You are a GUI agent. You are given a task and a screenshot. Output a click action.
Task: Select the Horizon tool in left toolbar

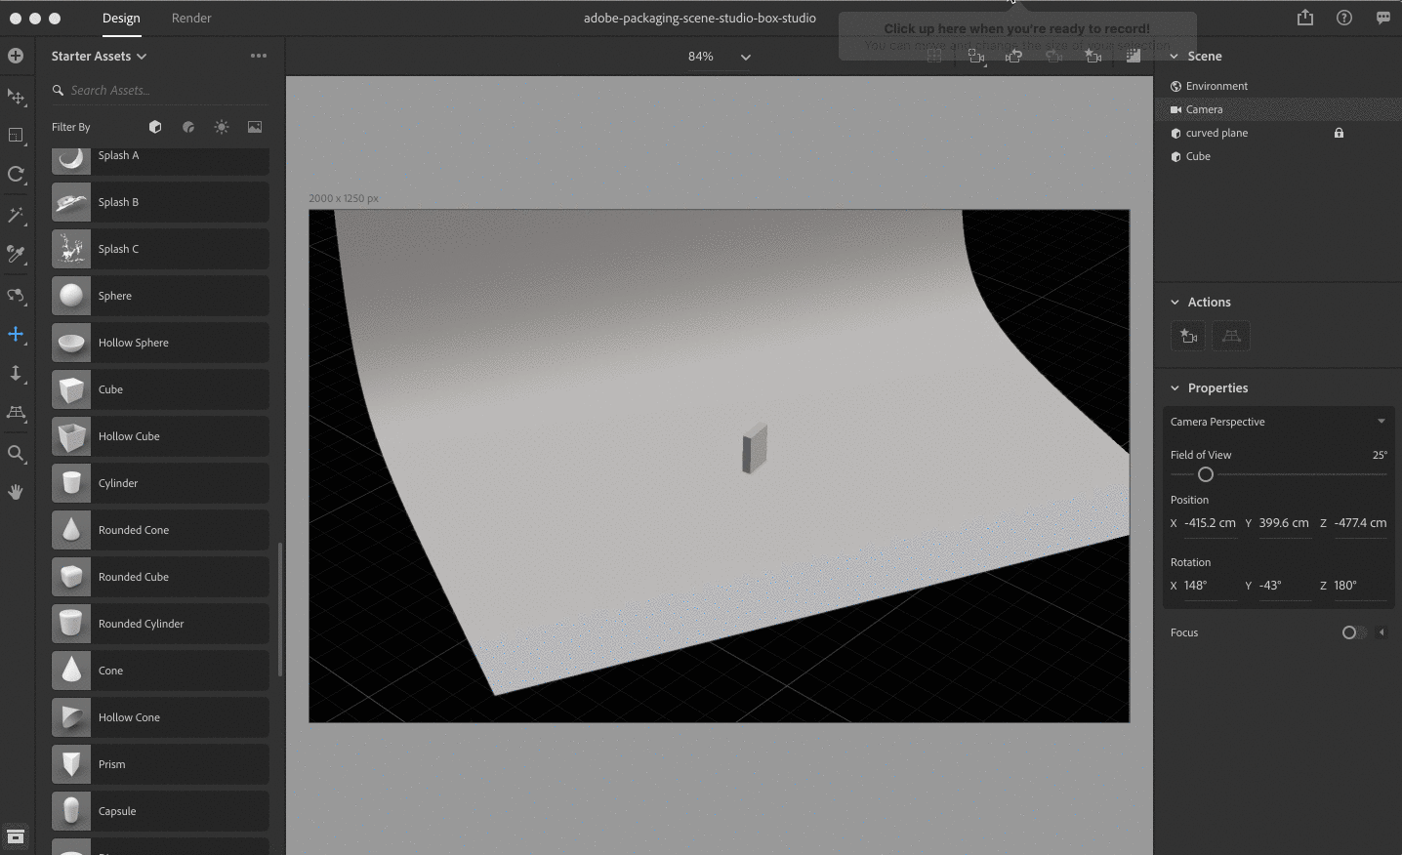pos(16,413)
